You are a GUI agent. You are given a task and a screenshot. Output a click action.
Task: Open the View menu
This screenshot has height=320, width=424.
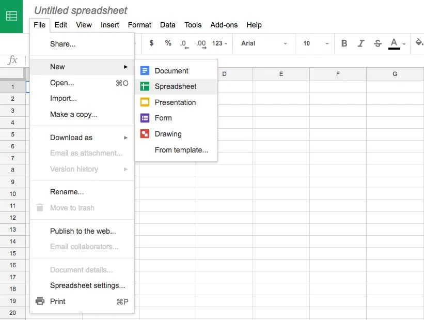coord(84,25)
